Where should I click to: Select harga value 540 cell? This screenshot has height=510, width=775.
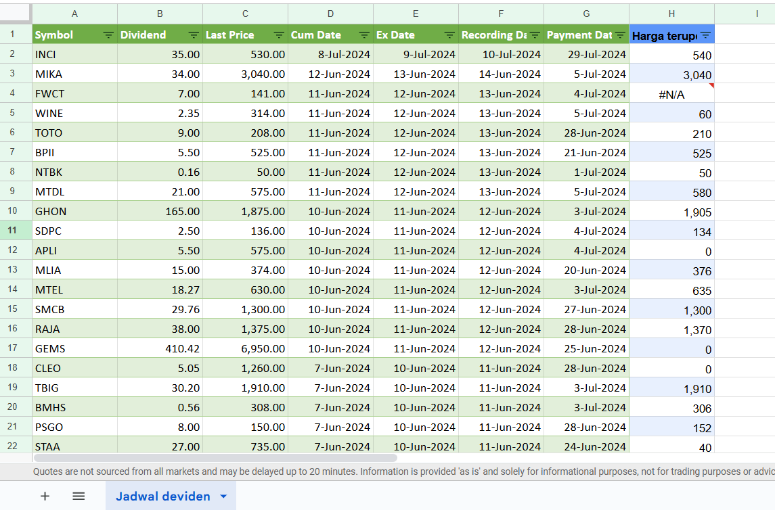(x=671, y=54)
